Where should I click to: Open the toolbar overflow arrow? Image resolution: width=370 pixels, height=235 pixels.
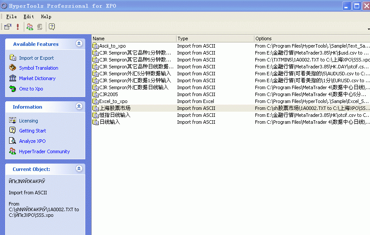[369, 29]
